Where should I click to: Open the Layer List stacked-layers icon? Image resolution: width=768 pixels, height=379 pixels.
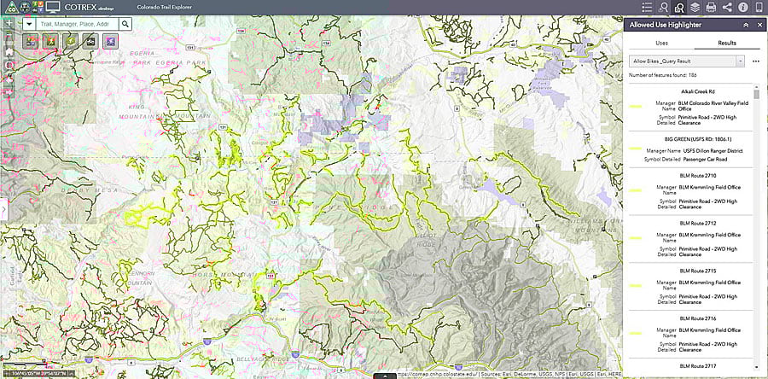695,8
